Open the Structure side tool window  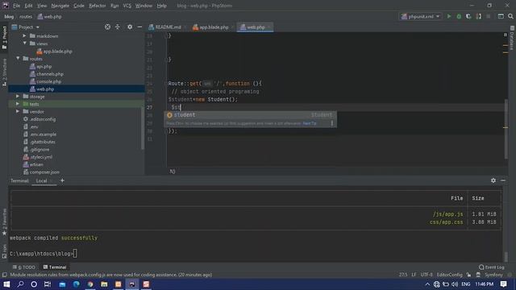(x=4, y=72)
